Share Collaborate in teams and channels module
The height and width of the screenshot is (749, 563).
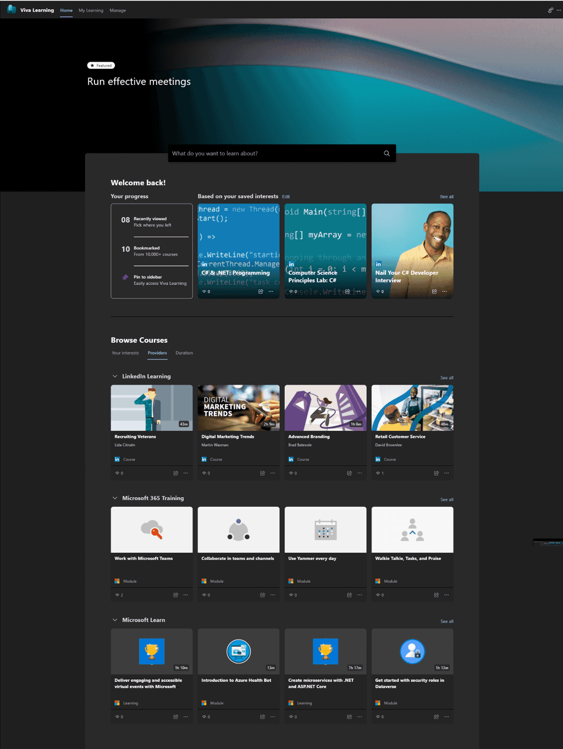coord(263,595)
